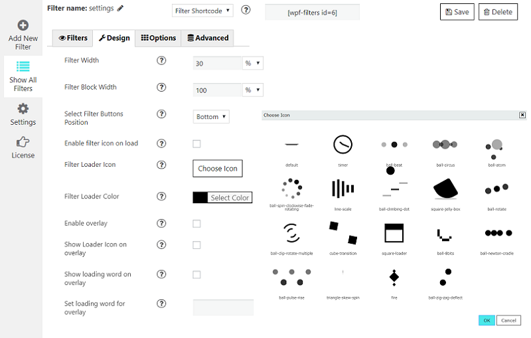
Task: Open help tooltip for Filter Width
Action: (x=161, y=61)
